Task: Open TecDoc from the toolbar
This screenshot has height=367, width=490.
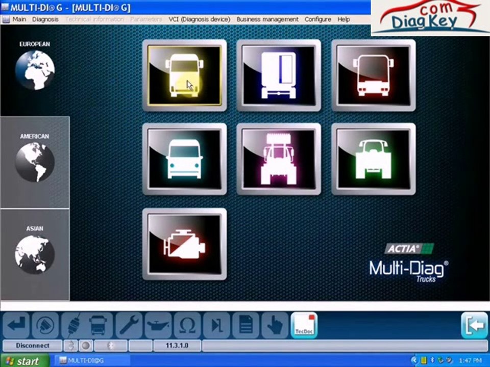Action: pyautogui.click(x=304, y=326)
